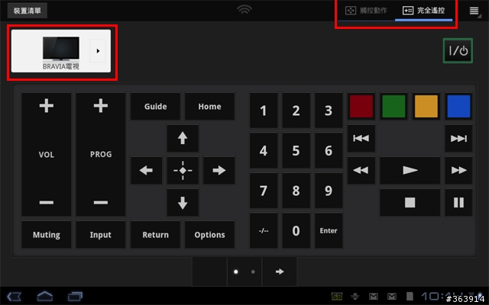Tap the play button
This screenshot has height=305, width=489.
pos(410,170)
